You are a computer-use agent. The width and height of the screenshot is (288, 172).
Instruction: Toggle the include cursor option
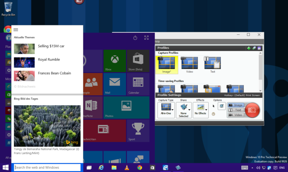214,106
